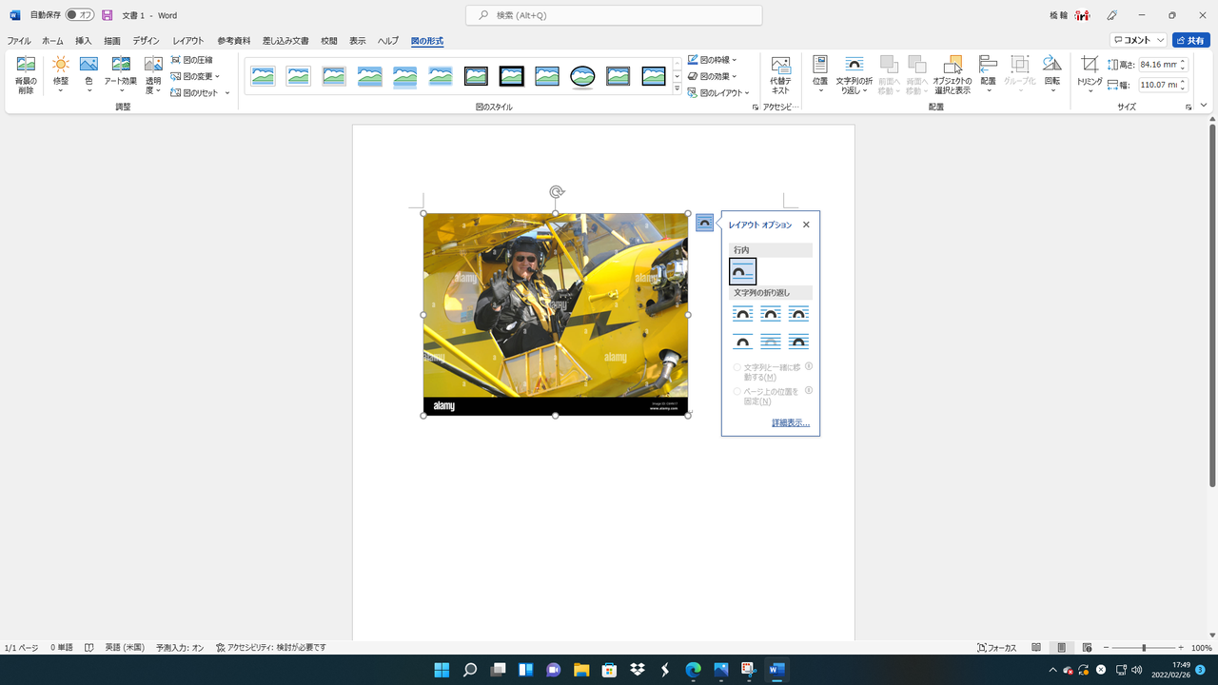Switch to the web layout view icon
Screen dimensions: 1218x685
coord(1087,648)
